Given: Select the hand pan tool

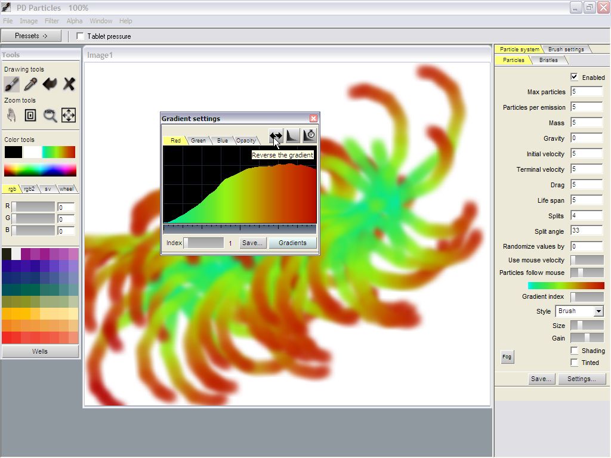Looking at the screenshot, I should pyautogui.click(x=12, y=115).
